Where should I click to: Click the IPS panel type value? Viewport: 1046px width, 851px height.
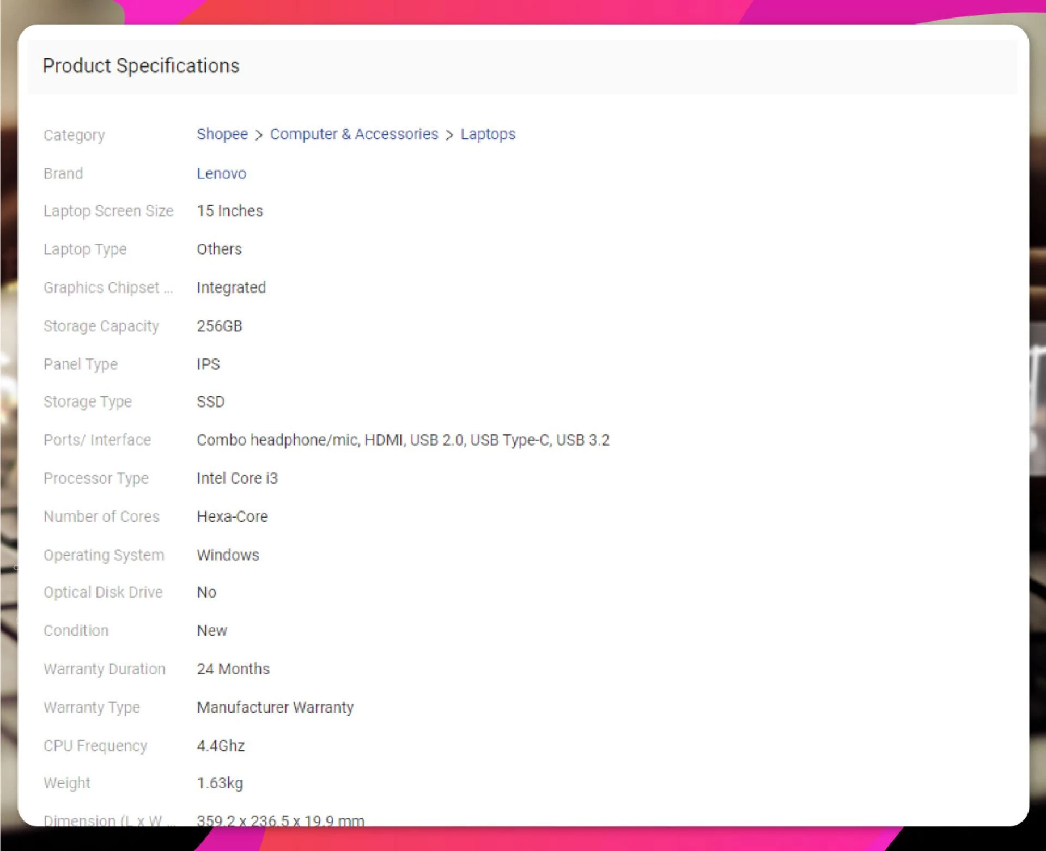tap(209, 364)
